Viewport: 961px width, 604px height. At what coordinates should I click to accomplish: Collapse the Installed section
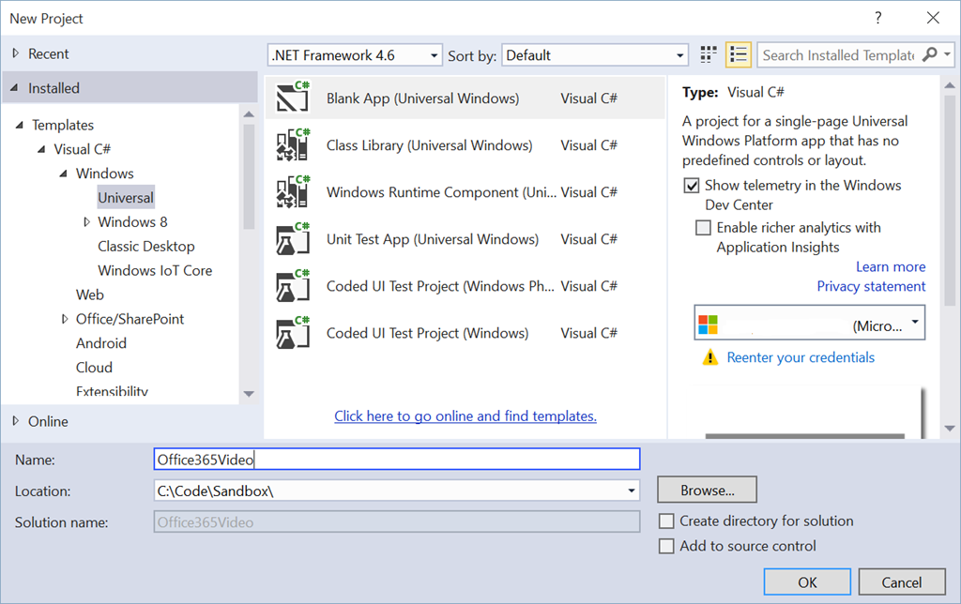click(x=14, y=87)
